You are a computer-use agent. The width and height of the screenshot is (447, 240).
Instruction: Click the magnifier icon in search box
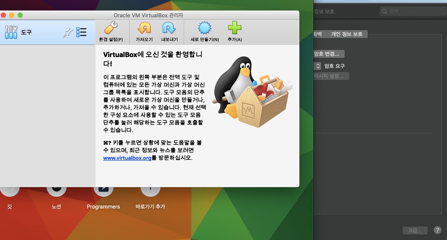coord(385,11)
